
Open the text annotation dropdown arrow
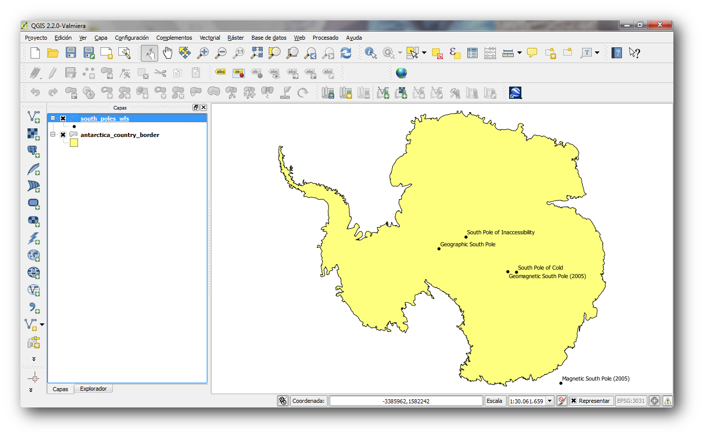point(597,52)
